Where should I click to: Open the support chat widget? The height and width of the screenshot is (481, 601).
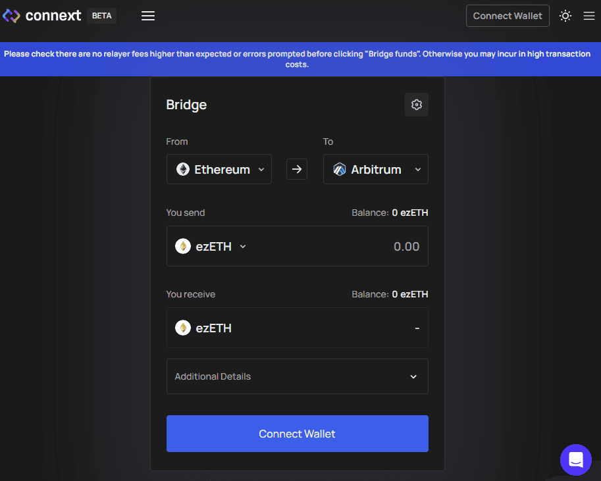pyautogui.click(x=576, y=459)
